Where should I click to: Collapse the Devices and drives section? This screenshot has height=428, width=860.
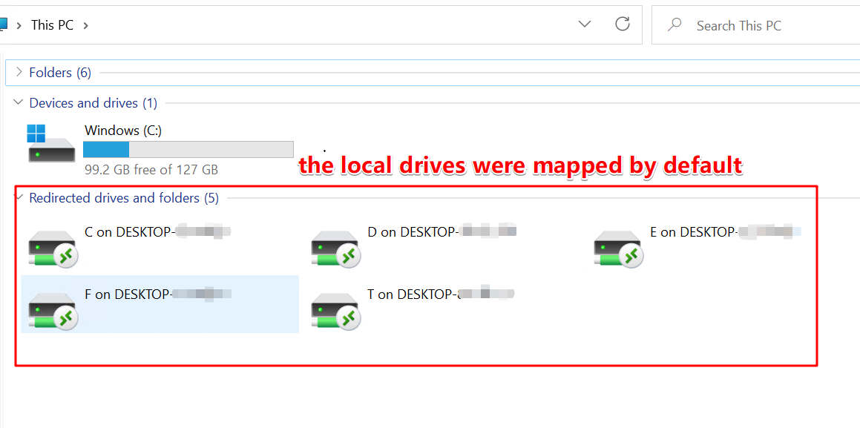point(18,102)
